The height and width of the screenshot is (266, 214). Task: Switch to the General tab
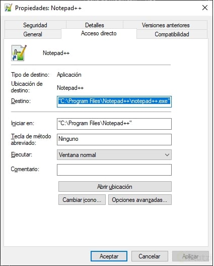(33, 34)
